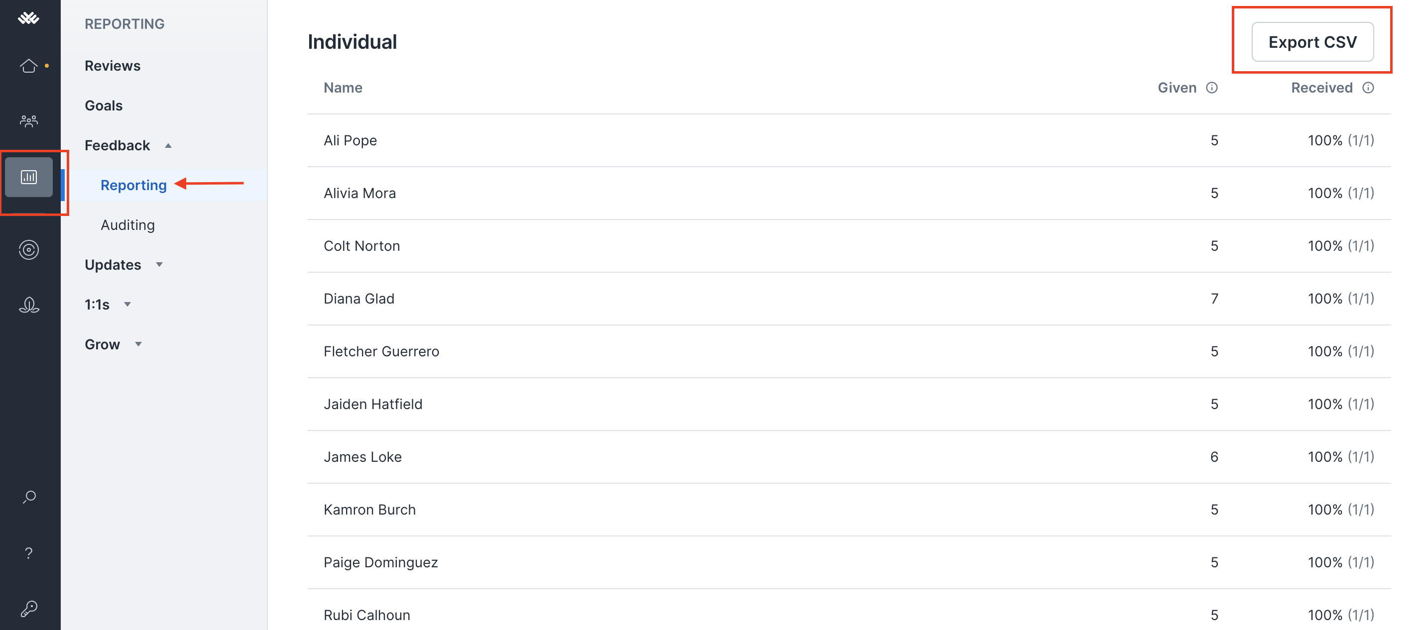
Task: Show info tooltip beside Received
Action: pyautogui.click(x=1368, y=88)
